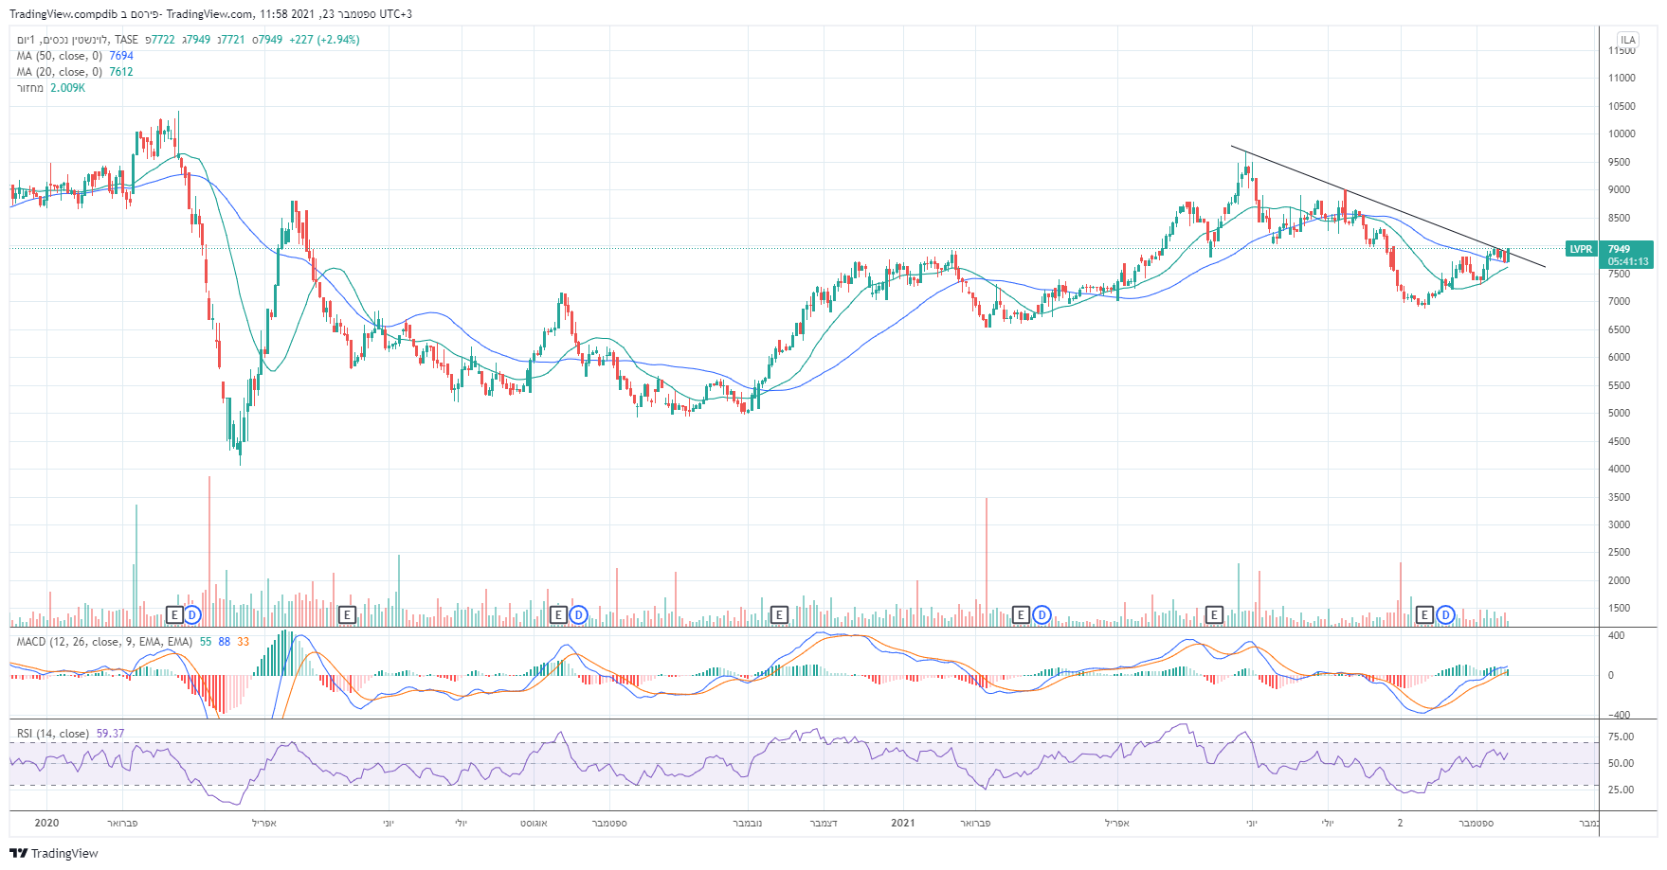The image size is (1667, 870).
Task: Select the E earnings marker in August 2021
Action: pos(1424,615)
